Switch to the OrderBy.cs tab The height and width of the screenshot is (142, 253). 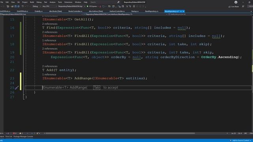[39, 11]
